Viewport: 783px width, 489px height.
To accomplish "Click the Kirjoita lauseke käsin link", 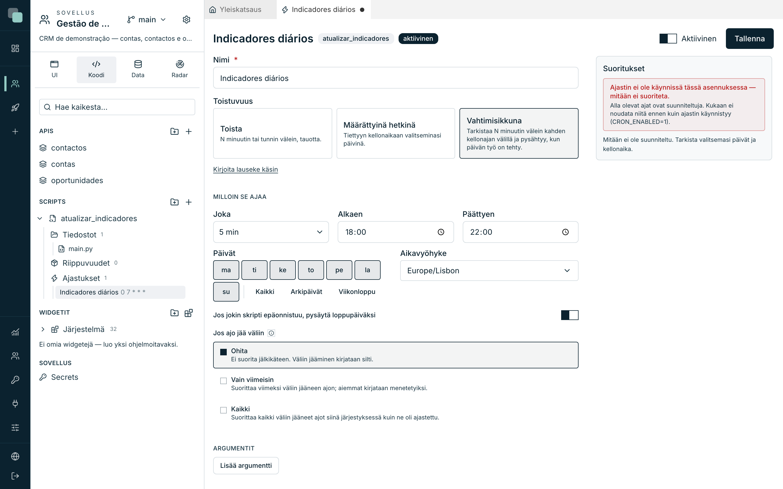I will click(x=245, y=169).
